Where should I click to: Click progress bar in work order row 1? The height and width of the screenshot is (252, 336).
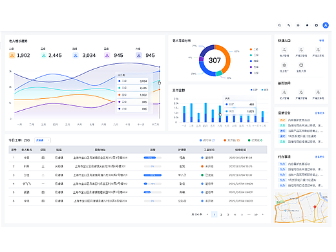(152, 158)
